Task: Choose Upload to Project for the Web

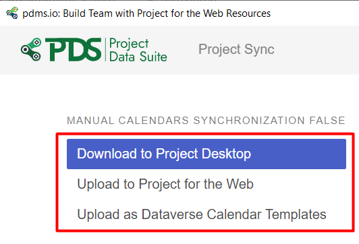Action: tap(165, 184)
